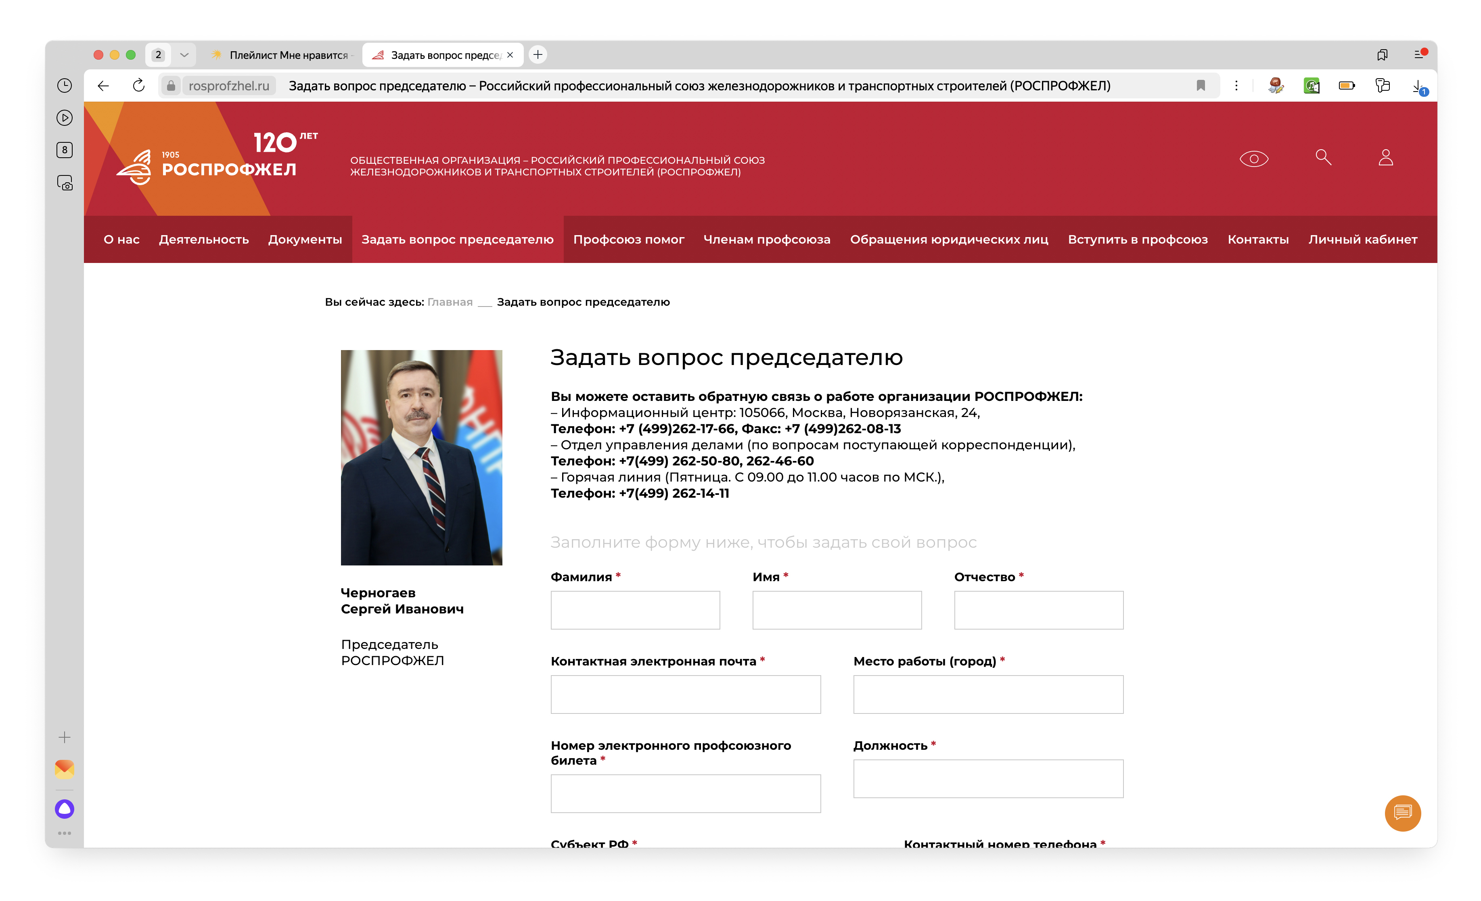Image resolution: width=1481 pixels, height=901 pixels.
Task: Click the page title in address bar
Action: (699, 86)
